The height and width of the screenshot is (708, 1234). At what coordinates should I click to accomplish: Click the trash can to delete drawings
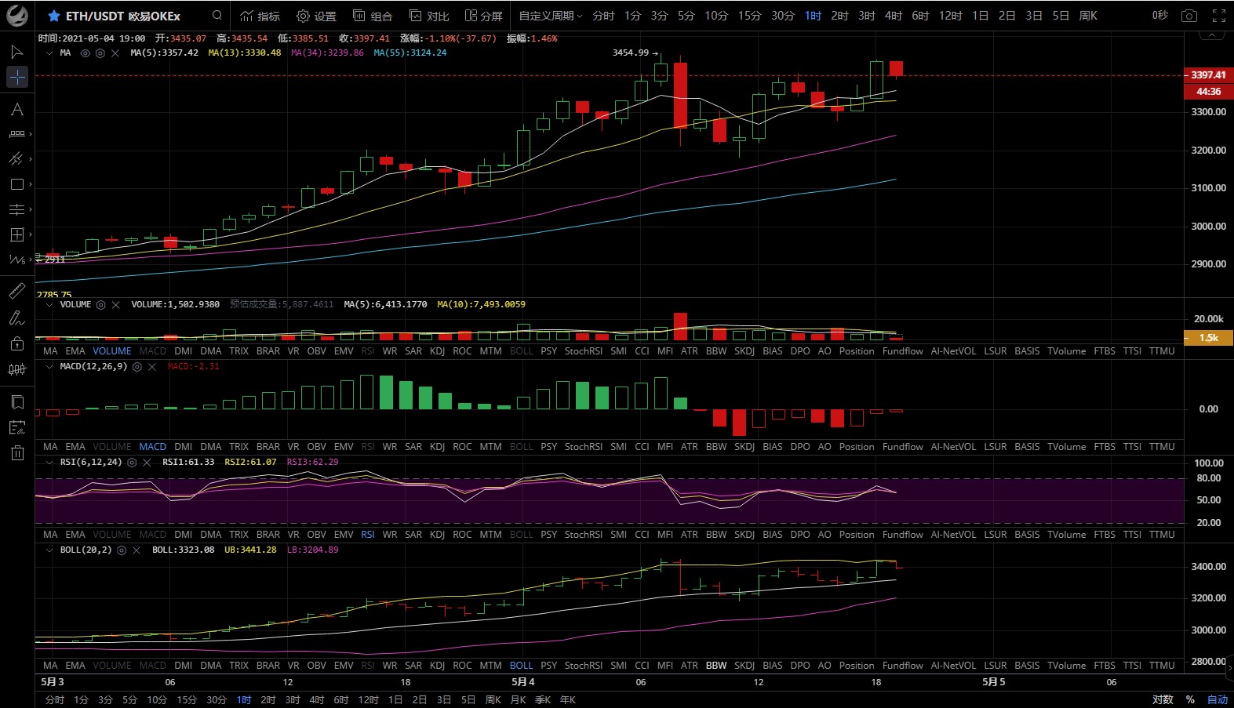(17, 452)
